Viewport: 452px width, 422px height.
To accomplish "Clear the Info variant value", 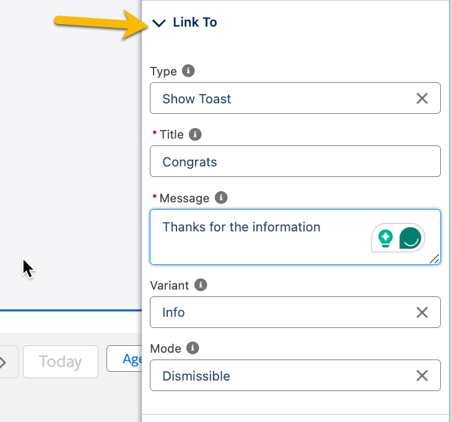I will (422, 312).
